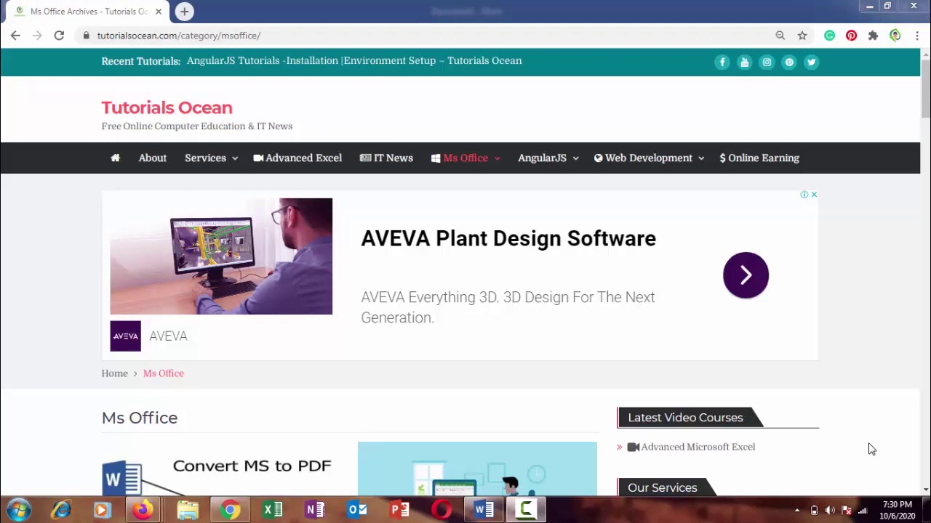Open Online Earning in navigation bar
Image resolution: width=931 pixels, height=523 pixels.
pyautogui.click(x=759, y=158)
